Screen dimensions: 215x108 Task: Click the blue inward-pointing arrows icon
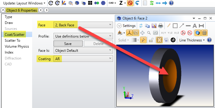(x=158, y=3)
